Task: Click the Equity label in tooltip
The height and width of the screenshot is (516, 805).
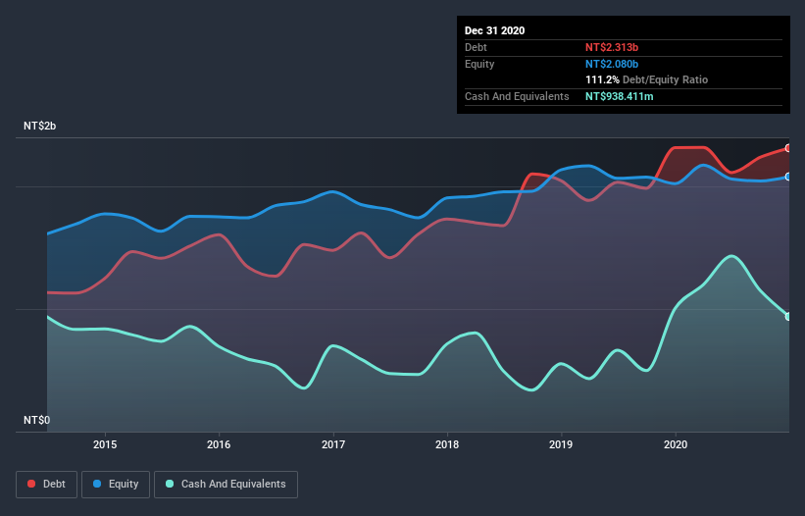Action: [479, 64]
